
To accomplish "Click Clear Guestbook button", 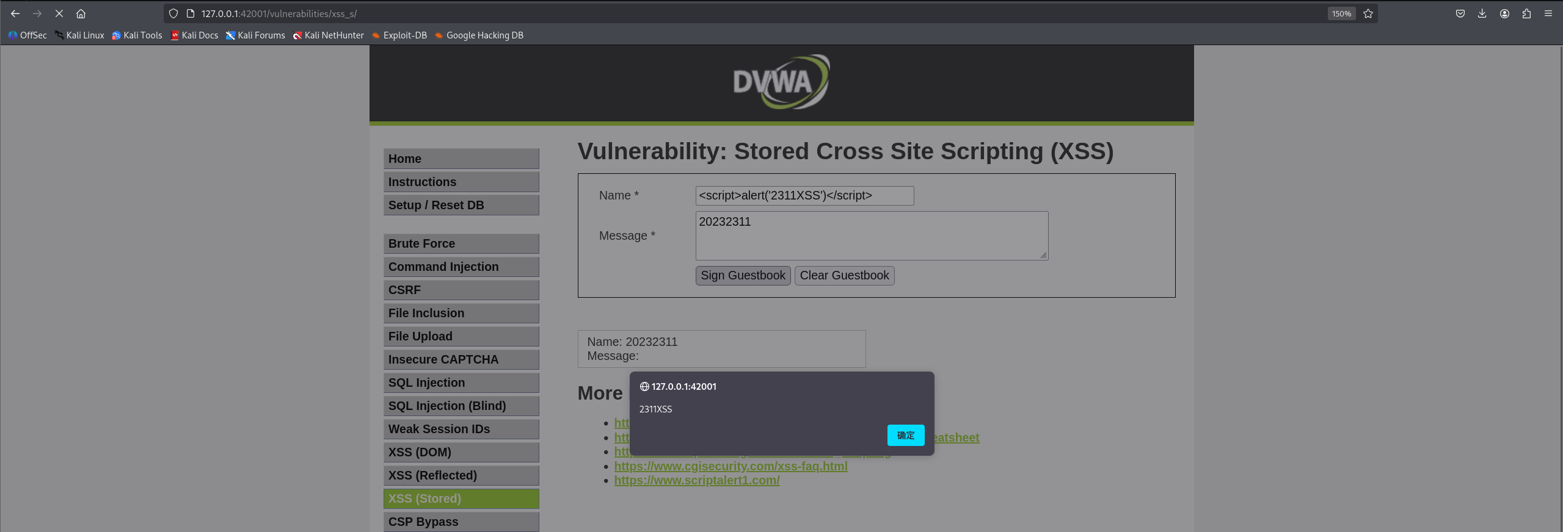I will (x=844, y=276).
